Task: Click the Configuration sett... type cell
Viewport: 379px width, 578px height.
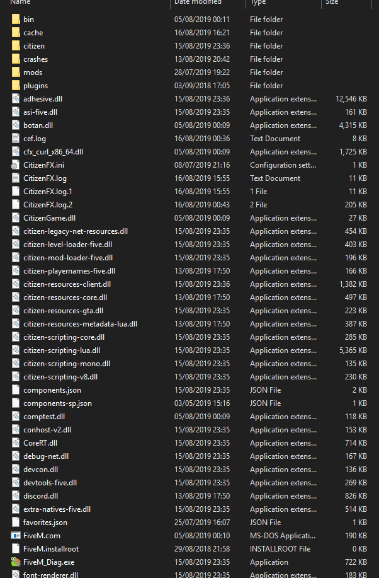Action: click(283, 165)
